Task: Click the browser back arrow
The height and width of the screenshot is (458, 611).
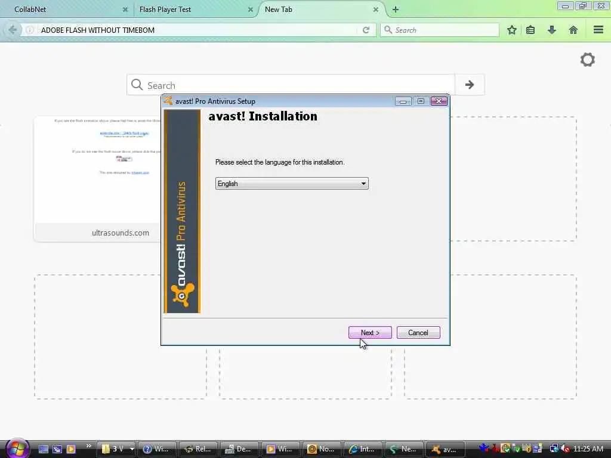Action: 13,30
